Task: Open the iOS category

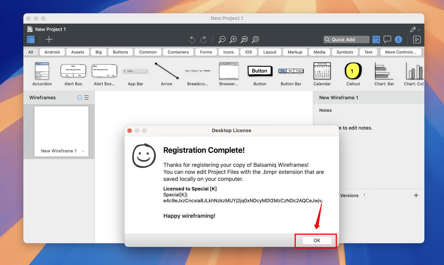Action: point(249,52)
